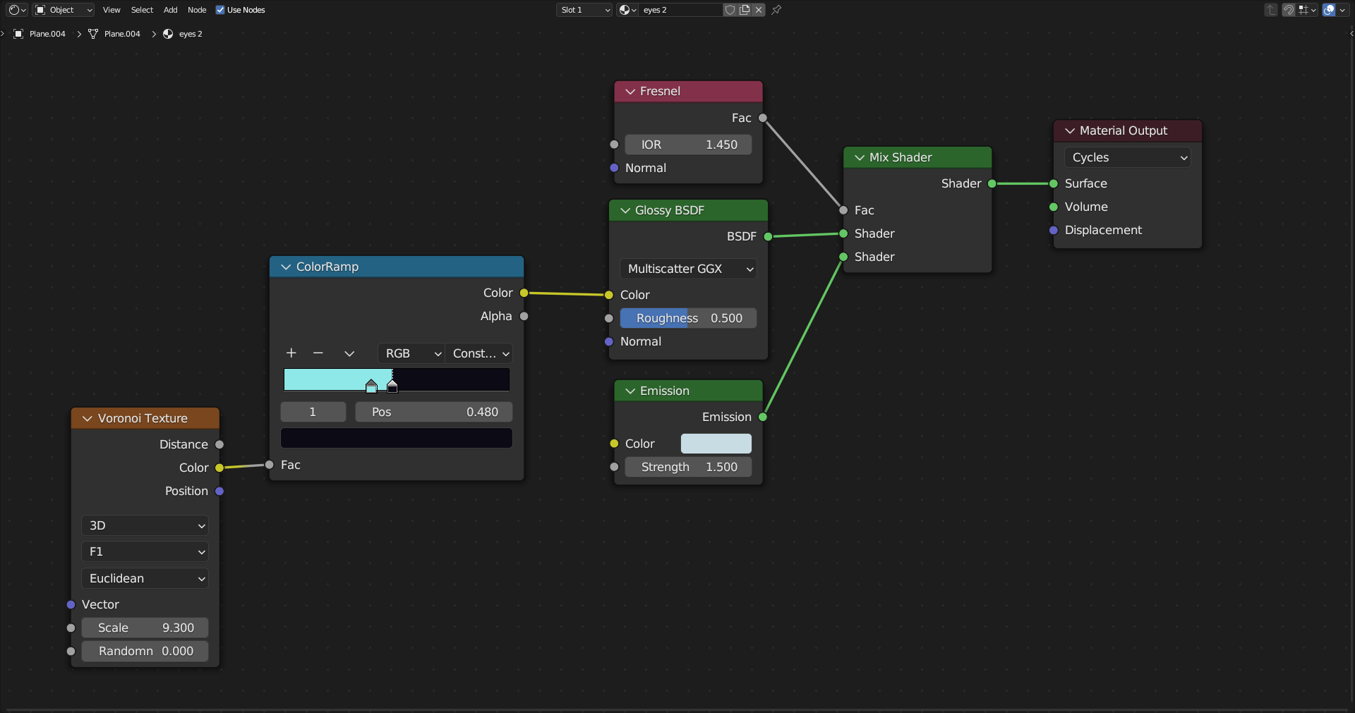Image resolution: width=1355 pixels, height=713 pixels.
Task: Click the Mix Shader output socket
Action: [x=992, y=183]
